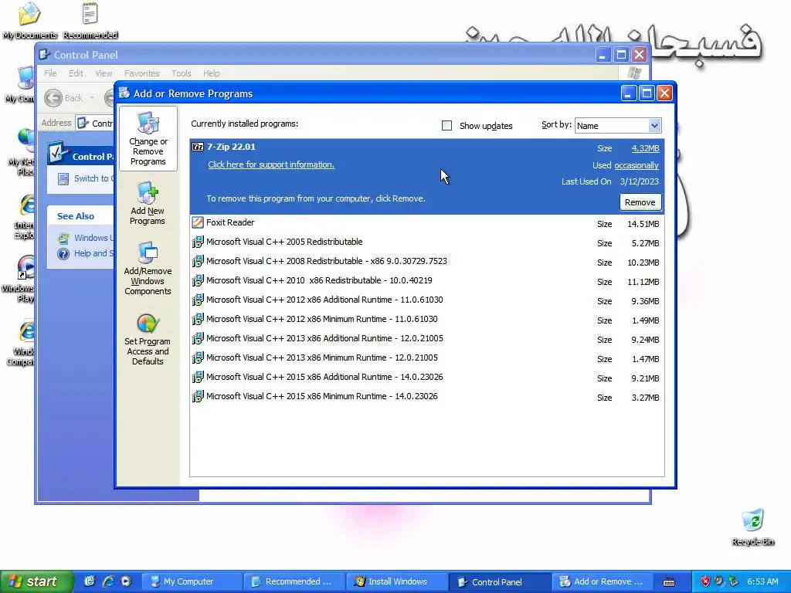Click the 14.51MB size value of Foxit Reader

click(x=643, y=224)
